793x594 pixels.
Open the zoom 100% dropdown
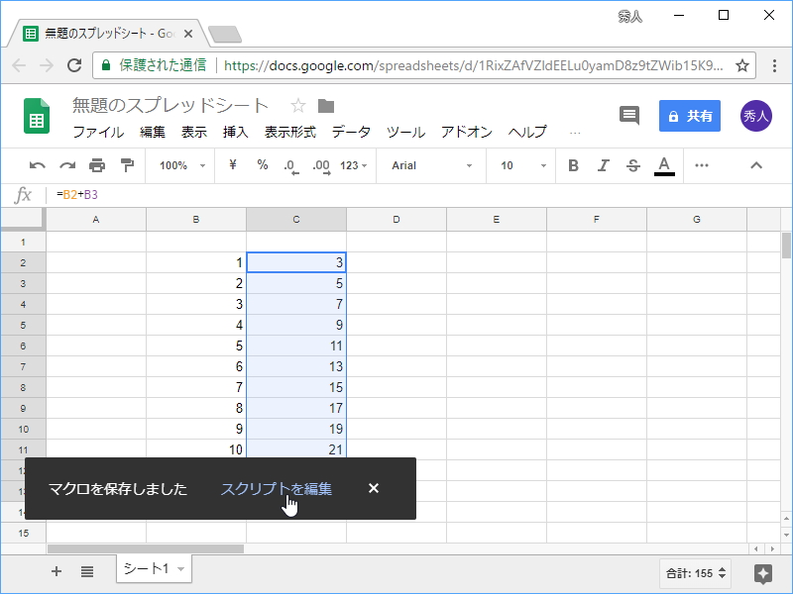[x=182, y=165]
